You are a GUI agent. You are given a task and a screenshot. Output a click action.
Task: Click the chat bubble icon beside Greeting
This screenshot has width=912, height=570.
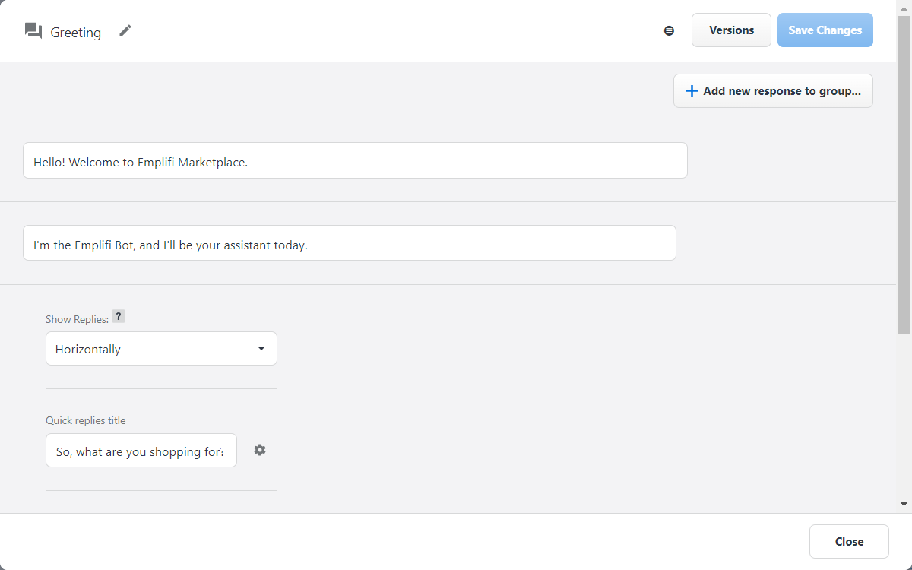(33, 31)
